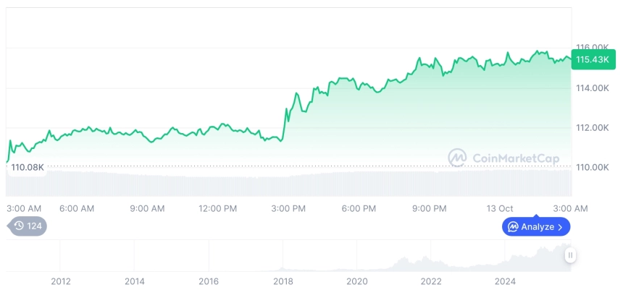Click the 112.00K price axis label

[x=592, y=128]
